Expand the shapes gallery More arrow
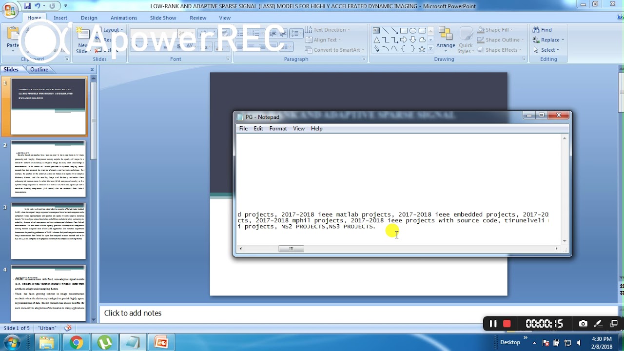The height and width of the screenshot is (351, 624). 430,50
